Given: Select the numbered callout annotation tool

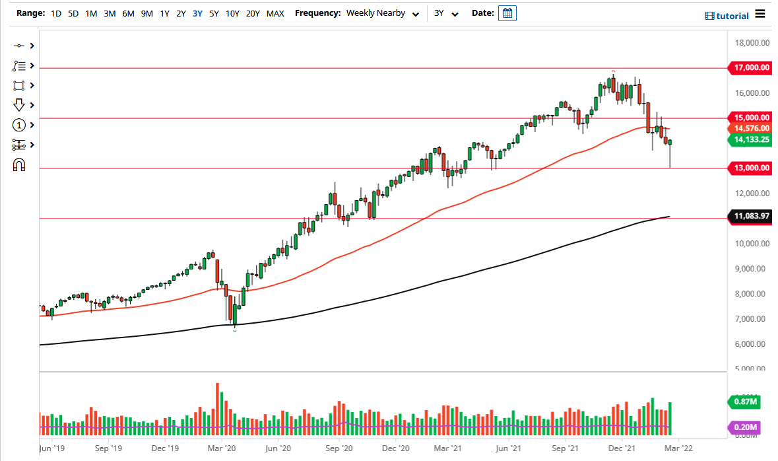Looking at the screenshot, I should click(19, 125).
